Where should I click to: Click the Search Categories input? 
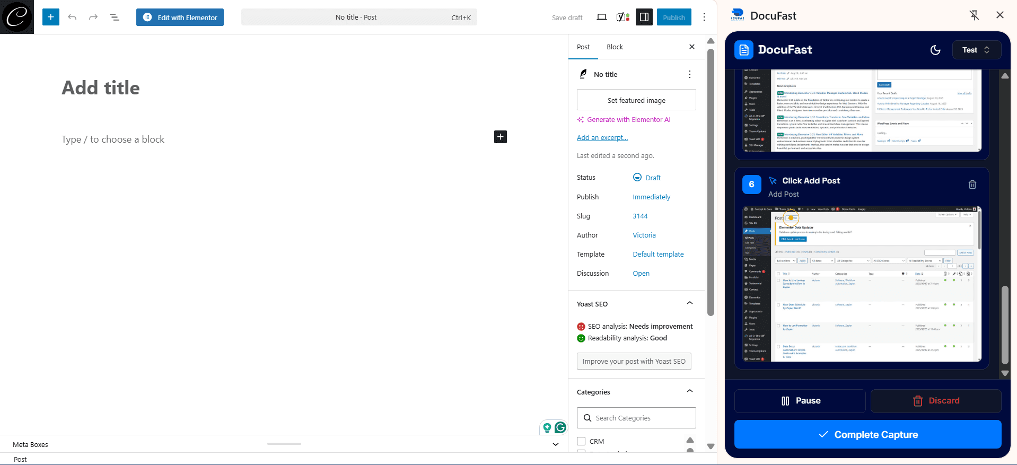[636, 418]
